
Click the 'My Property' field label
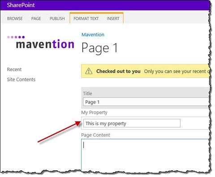[94, 113]
